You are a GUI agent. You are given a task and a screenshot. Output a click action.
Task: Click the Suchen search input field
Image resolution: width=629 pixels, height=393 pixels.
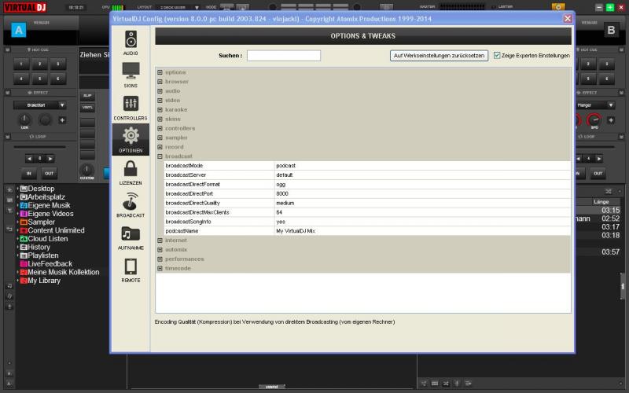coord(284,56)
